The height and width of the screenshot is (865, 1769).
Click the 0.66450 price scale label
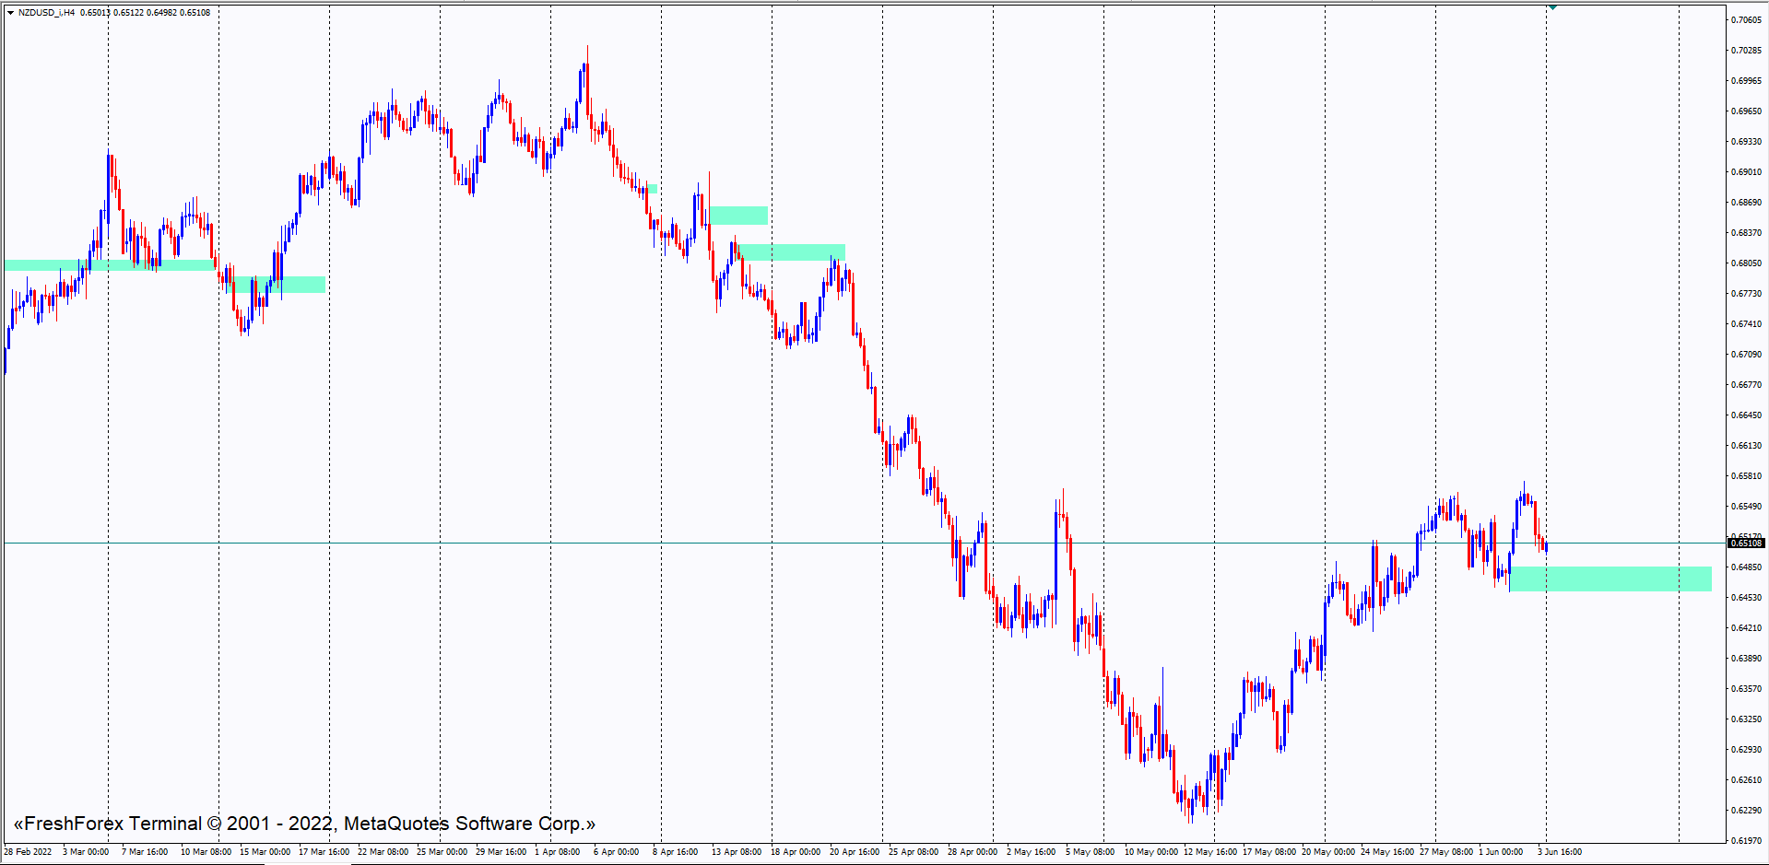(1745, 415)
